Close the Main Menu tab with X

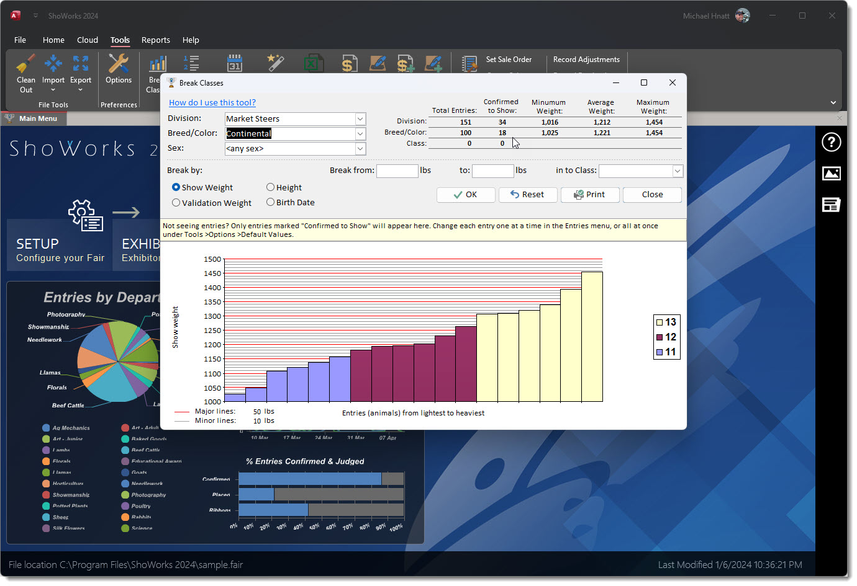coord(840,118)
